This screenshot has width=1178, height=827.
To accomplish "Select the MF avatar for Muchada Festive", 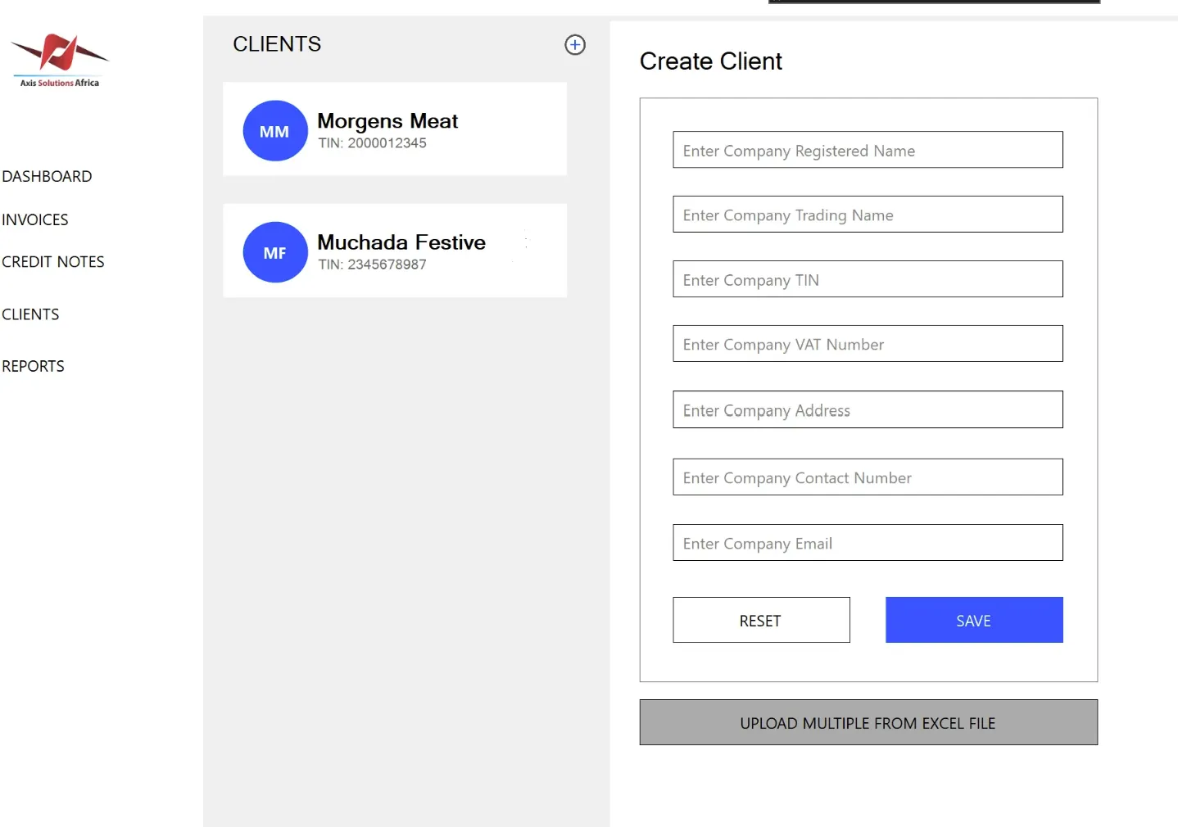I will click(275, 252).
